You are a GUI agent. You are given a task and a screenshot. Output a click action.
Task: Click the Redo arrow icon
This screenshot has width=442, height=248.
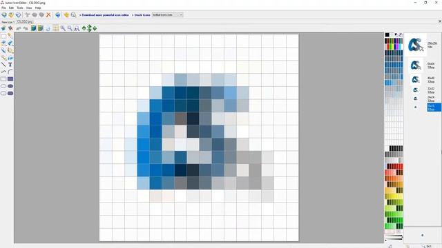point(26,28)
